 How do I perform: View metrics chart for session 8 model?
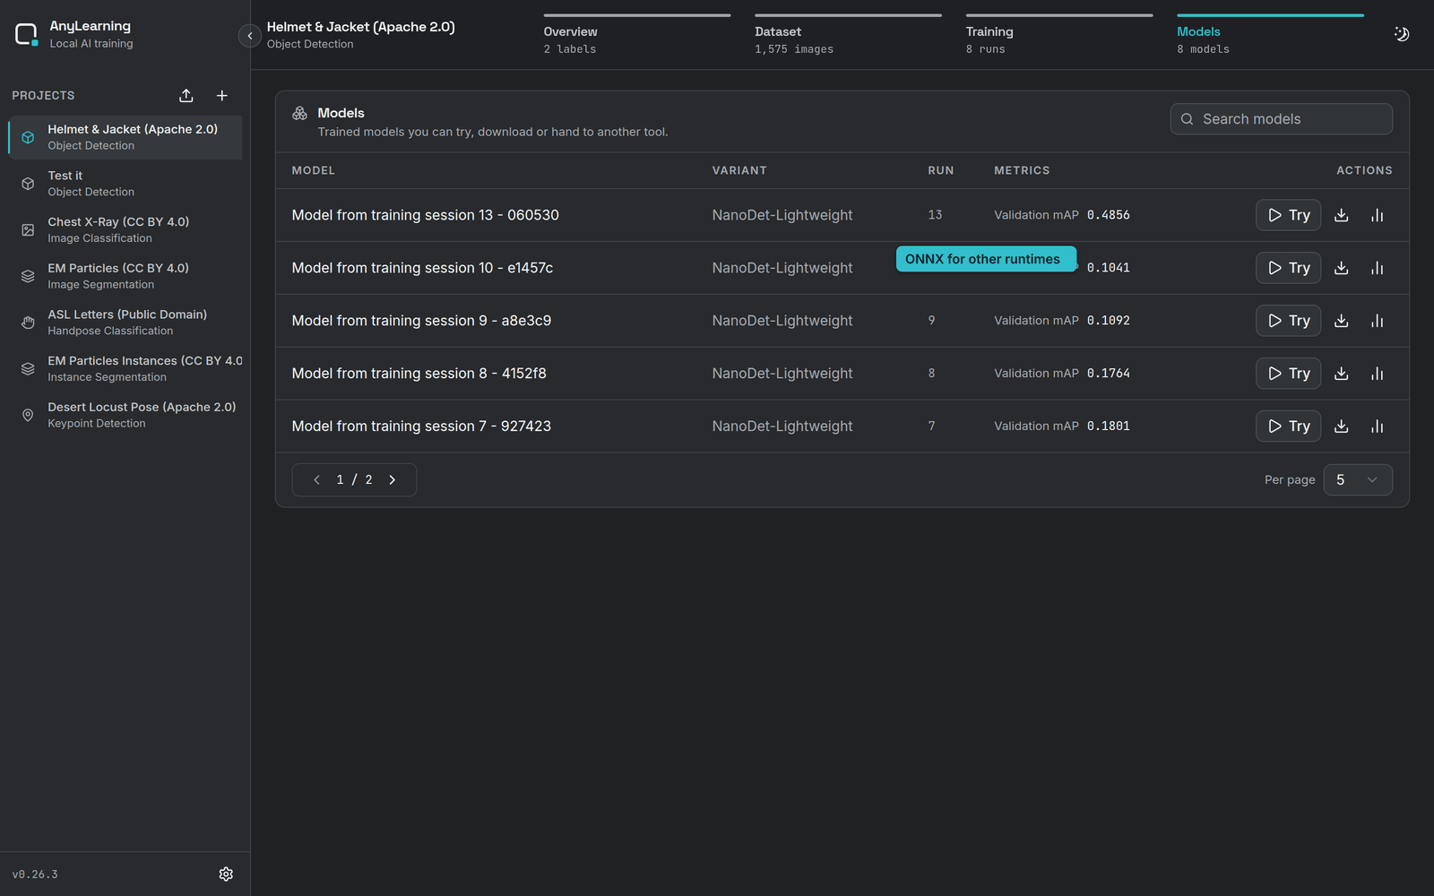click(1378, 374)
